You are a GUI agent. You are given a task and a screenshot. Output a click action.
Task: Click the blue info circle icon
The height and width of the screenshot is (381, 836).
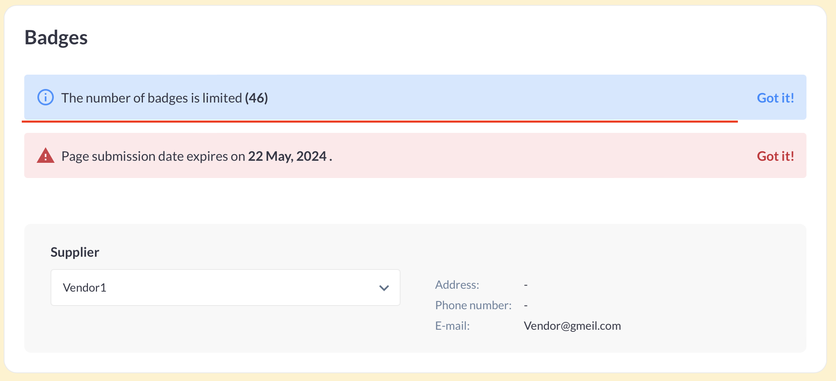46,98
